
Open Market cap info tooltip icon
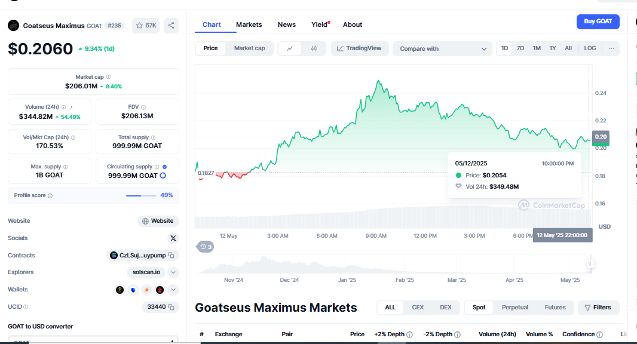point(109,77)
